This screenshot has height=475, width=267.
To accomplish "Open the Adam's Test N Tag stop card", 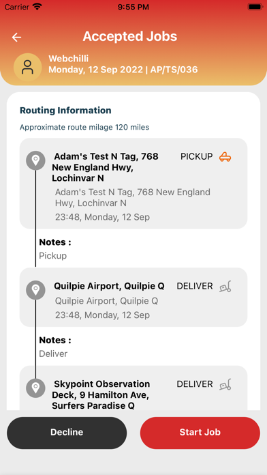I will tap(133, 184).
